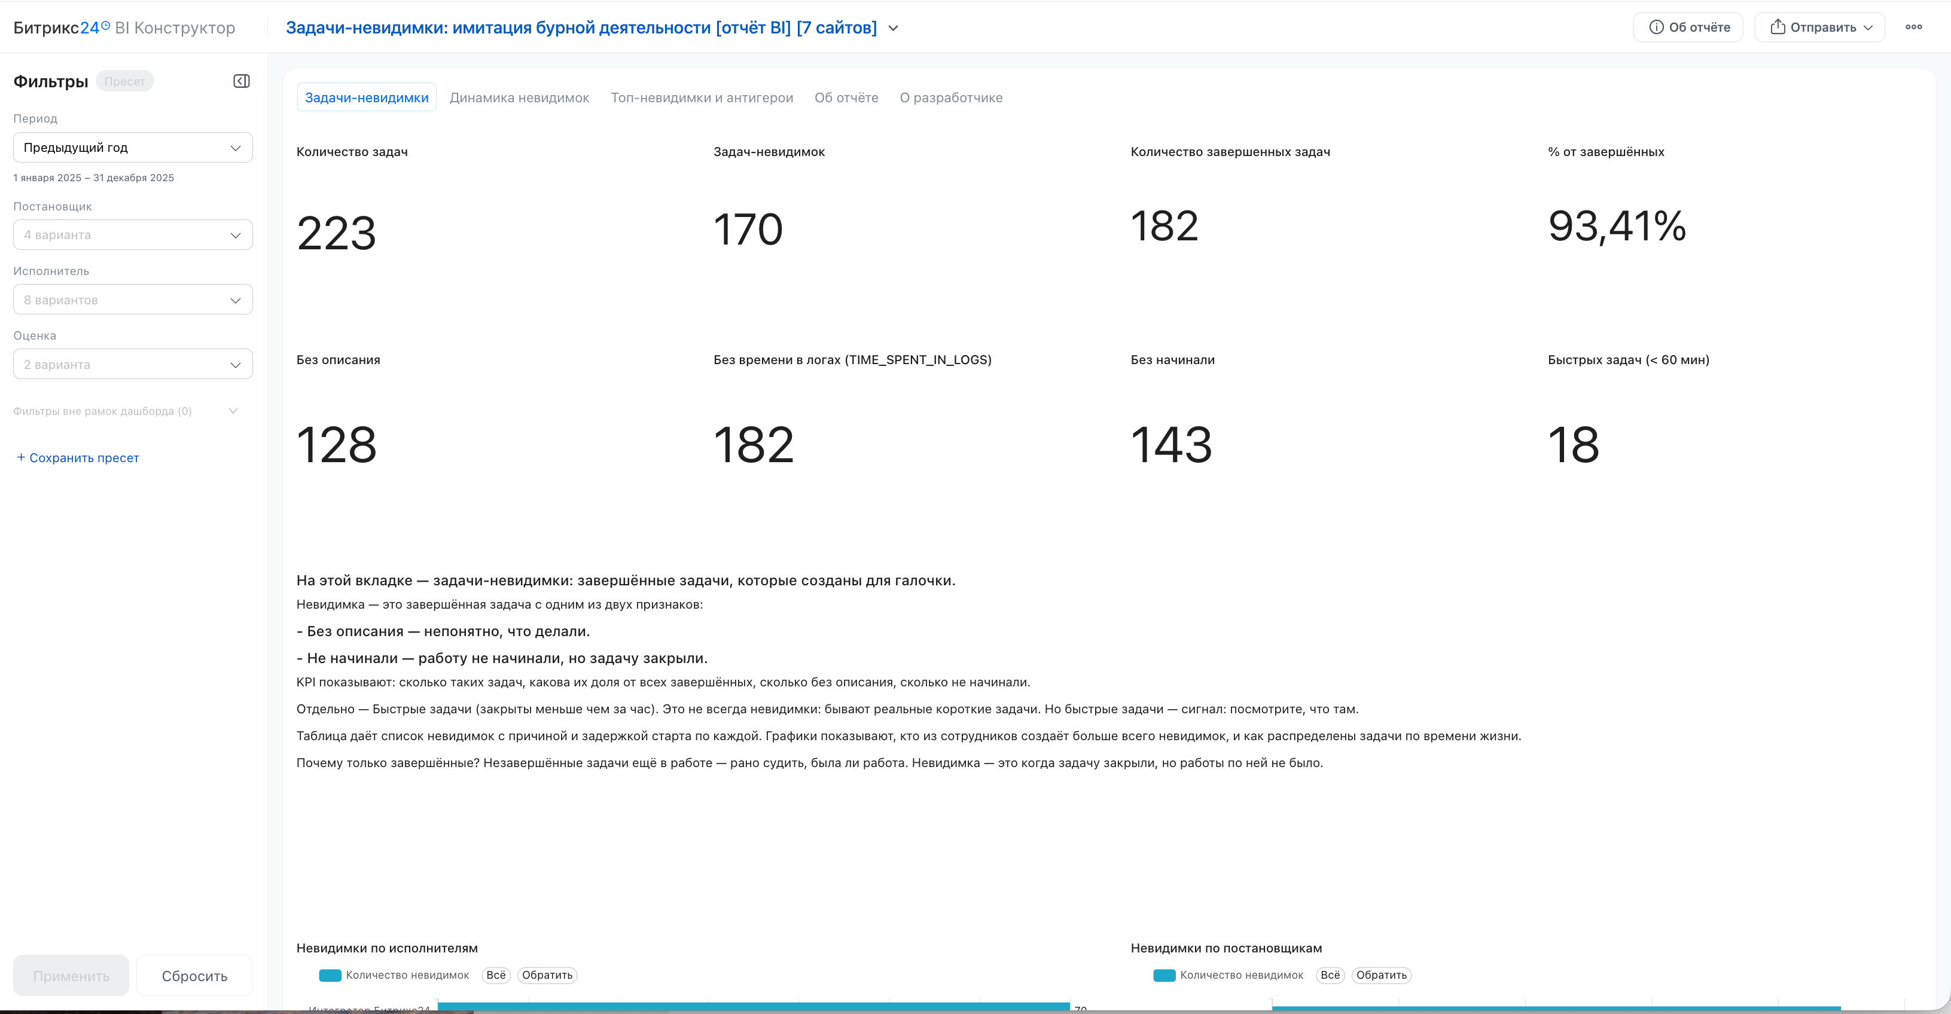Open the О разработчике tab
1951x1014 pixels.
point(951,97)
